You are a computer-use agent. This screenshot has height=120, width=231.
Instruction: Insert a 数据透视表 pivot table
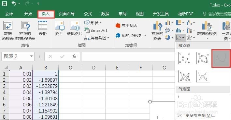[x=8, y=30]
